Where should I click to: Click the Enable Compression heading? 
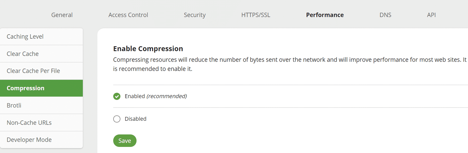pos(148,49)
